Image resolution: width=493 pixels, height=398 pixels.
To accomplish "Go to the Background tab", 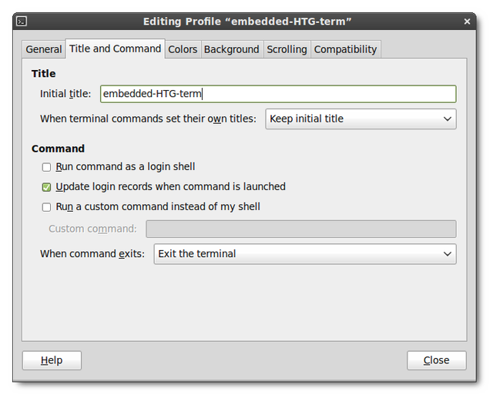I will pos(232,49).
